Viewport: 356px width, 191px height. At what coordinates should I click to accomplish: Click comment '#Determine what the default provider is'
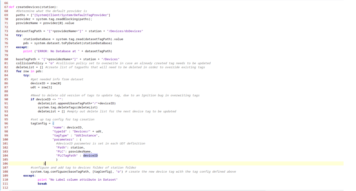[x=52, y=11]
